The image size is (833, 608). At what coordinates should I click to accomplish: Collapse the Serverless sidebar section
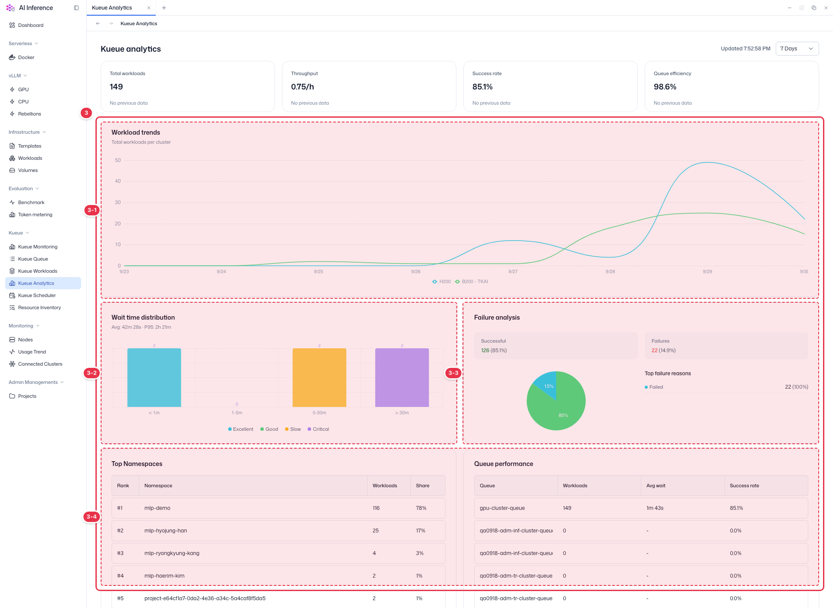pyautogui.click(x=23, y=43)
